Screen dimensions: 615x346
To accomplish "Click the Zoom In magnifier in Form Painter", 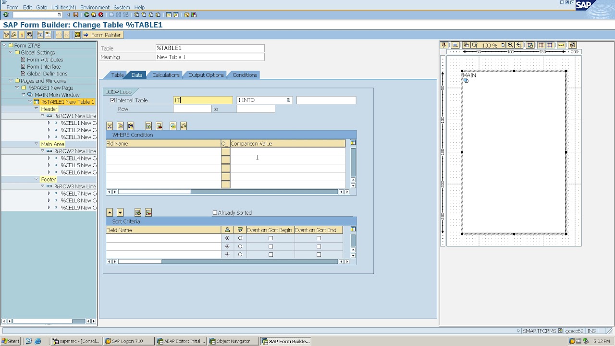I will click(x=510, y=45).
